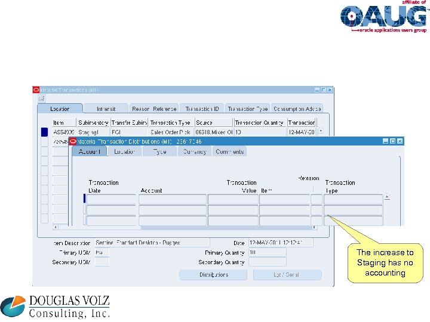Select the Account tab in Distributions window
Viewport: 430px width, 322px height.
pyautogui.click(x=90, y=151)
